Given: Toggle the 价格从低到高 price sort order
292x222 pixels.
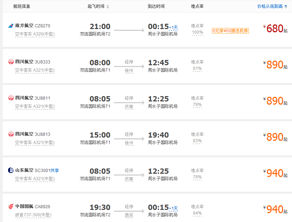Looking at the screenshot, I should [272, 6].
